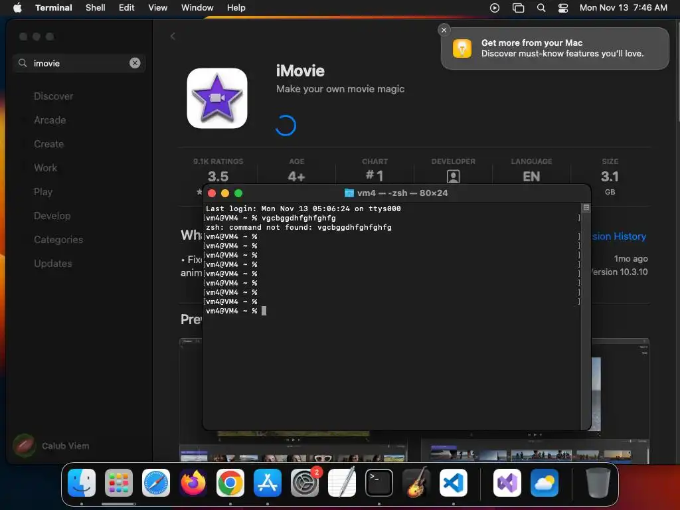
Task: Open the Play section in App Store
Action: 43,192
